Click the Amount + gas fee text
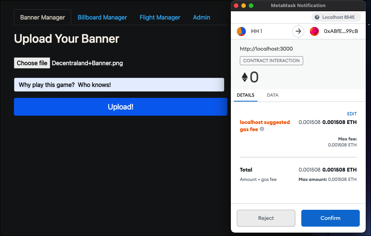Screen dimensions: 371x236 pos(258,179)
